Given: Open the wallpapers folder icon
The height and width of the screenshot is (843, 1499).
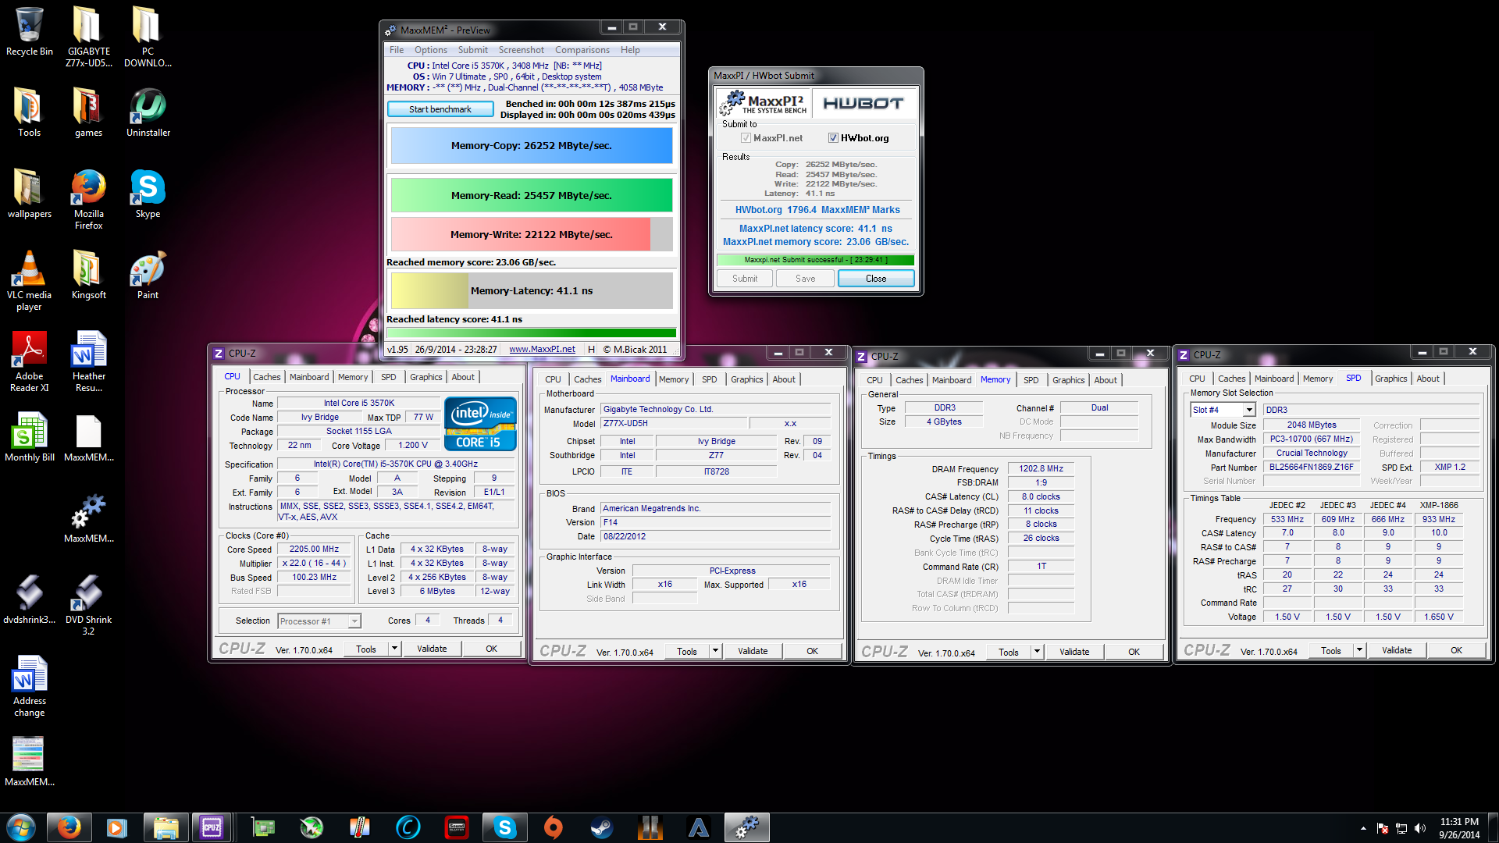Looking at the screenshot, I should 29,194.
